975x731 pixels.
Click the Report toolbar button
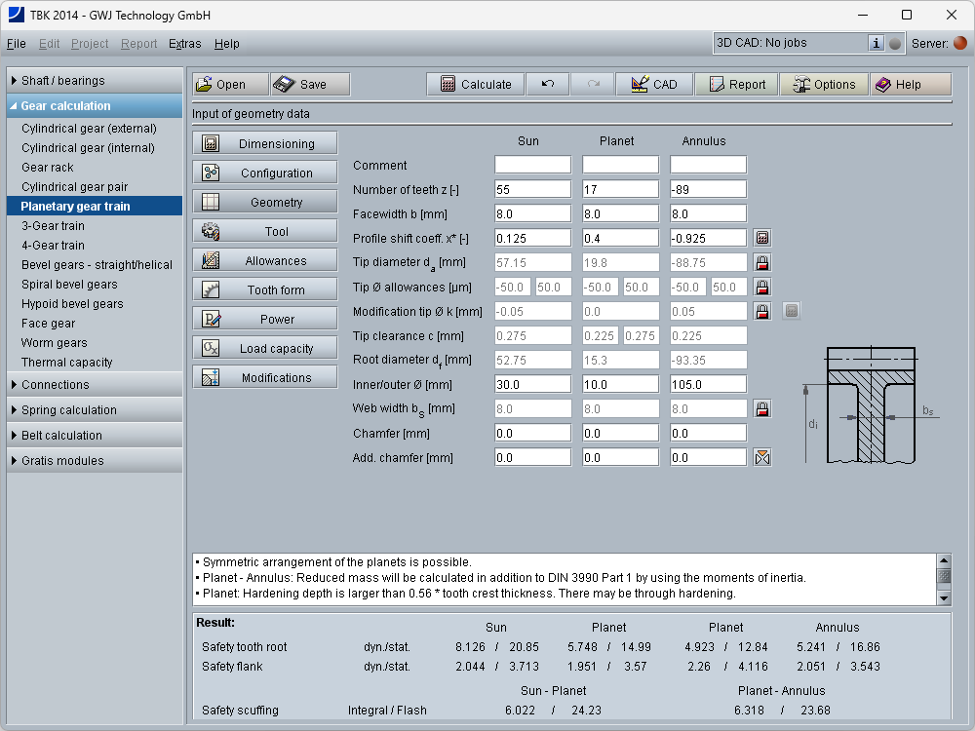736,85
